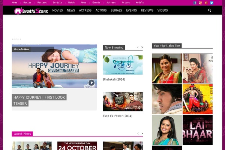
Task: Click the You might also like heading
Action: pos(167,46)
